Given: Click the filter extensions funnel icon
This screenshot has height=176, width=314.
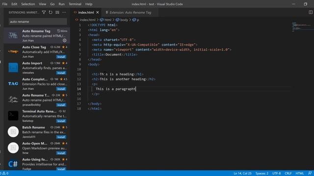Looking at the screenshot, I should coord(44,12).
